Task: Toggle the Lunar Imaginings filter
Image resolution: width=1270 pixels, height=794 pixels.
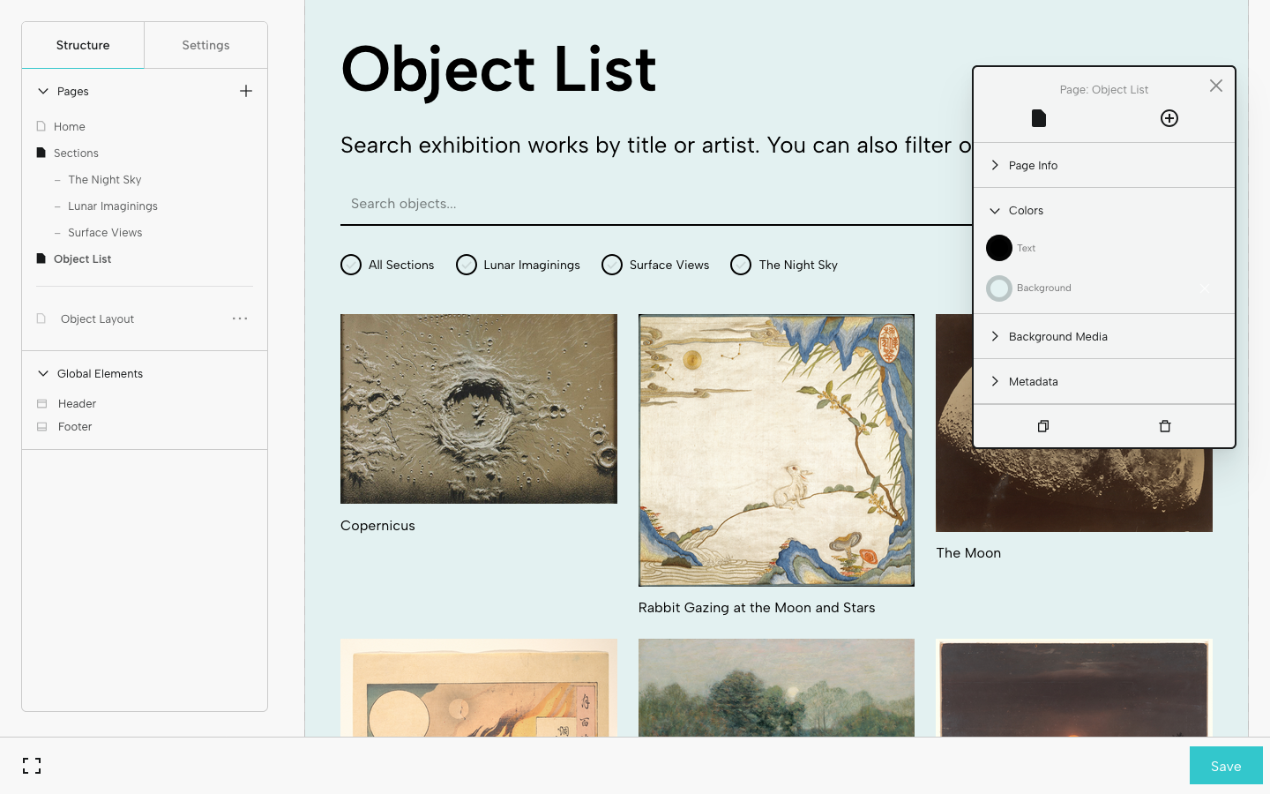Action: pyautogui.click(x=467, y=265)
